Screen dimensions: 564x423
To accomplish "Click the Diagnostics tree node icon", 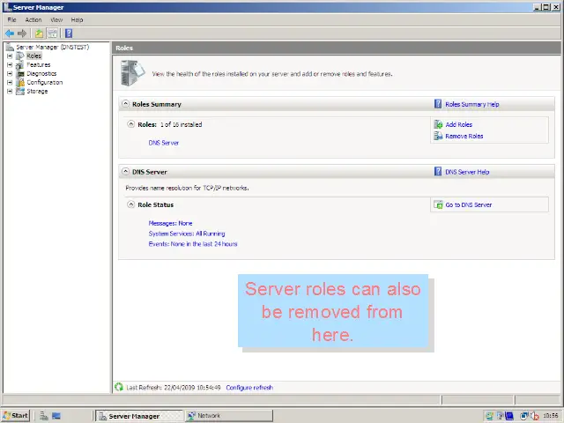I will point(20,73).
